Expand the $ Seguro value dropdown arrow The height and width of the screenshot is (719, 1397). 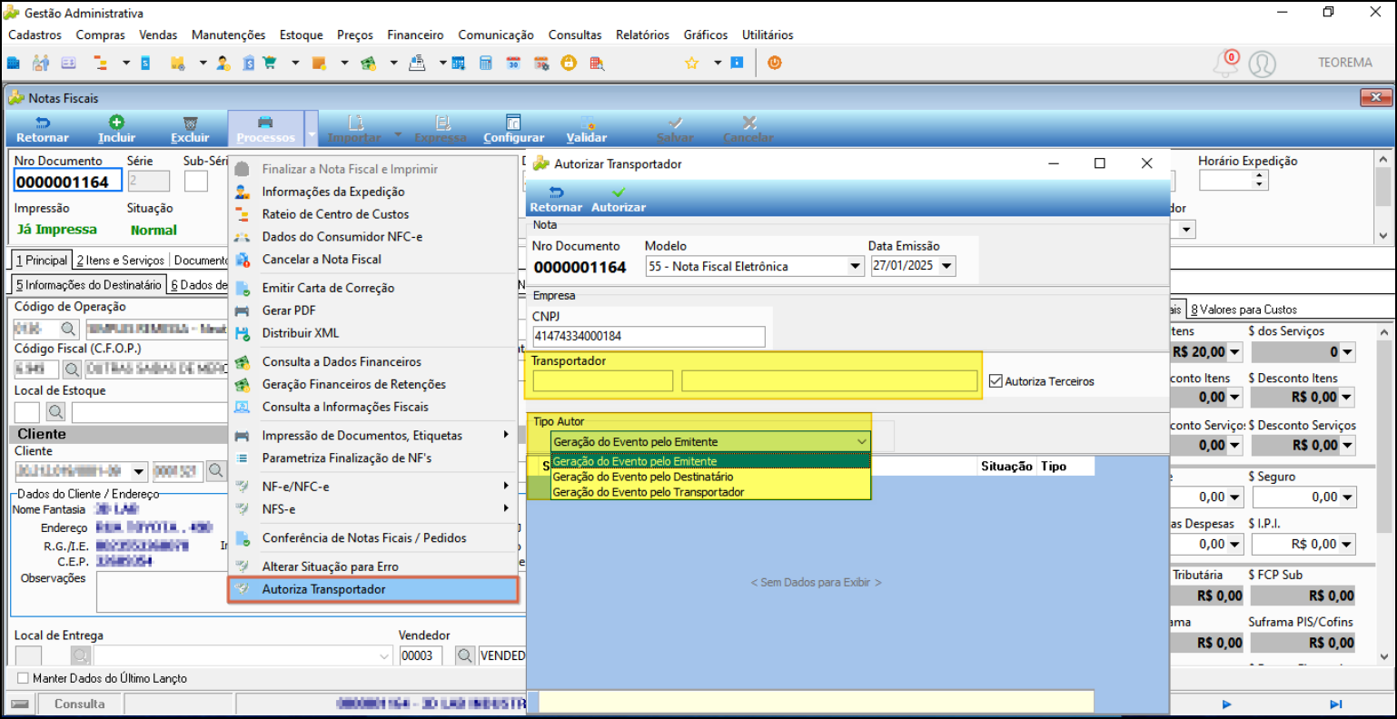pyautogui.click(x=1346, y=497)
